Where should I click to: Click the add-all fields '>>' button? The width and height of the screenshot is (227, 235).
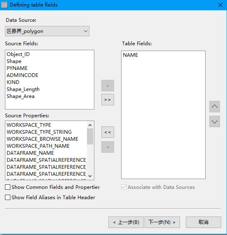[x=108, y=100]
